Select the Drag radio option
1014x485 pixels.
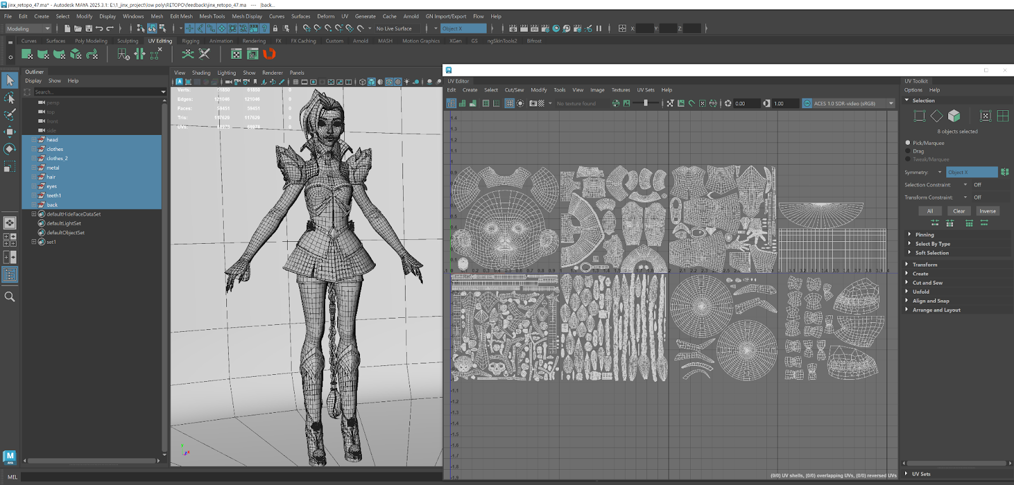(x=908, y=151)
